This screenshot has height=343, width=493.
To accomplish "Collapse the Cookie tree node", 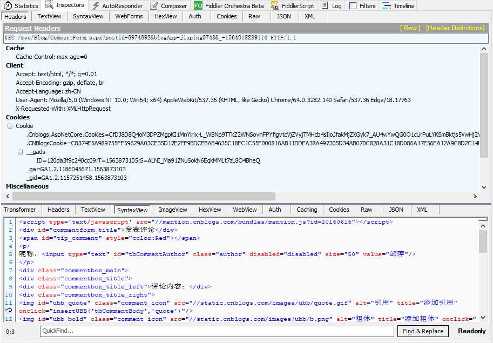I will [x=10, y=126].
